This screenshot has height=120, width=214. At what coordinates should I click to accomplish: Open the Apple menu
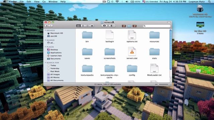[x=4, y=2]
